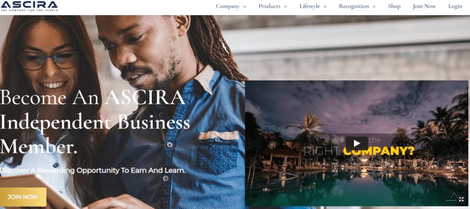The image size is (470, 209).
Task: Click the gold JOIN NOW button
Action: pos(23,197)
